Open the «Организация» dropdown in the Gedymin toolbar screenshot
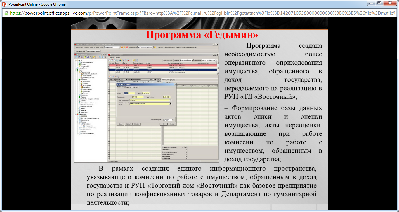The height and width of the screenshot is (212, 399). [152, 47]
